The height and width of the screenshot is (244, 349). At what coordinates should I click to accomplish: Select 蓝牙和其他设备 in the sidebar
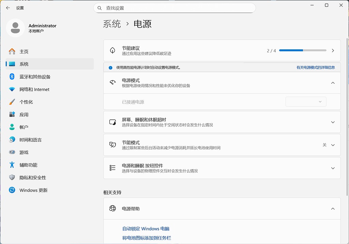(x=50, y=77)
